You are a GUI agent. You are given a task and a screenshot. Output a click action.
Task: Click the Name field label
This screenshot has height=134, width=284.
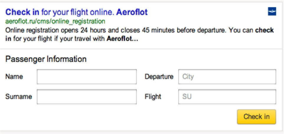(14, 77)
